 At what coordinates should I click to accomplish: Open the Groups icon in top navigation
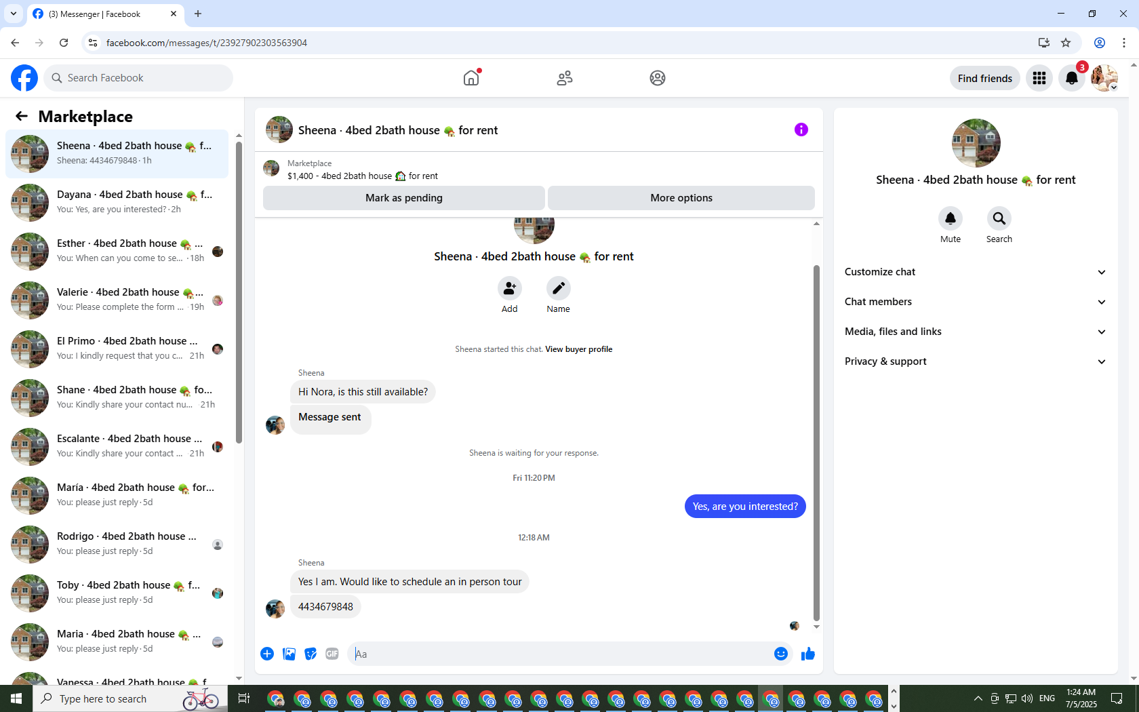pyautogui.click(x=658, y=78)
